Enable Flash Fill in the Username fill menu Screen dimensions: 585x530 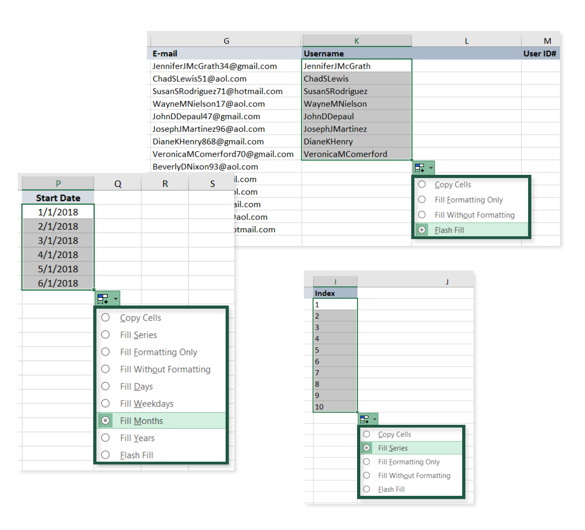click(x=449, y=230)
